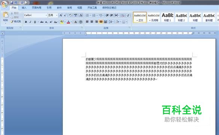The width and height of the screenshot is (219, 135).
Task: Toggle justify alignment (highlighted)
Action: (x=101, y=22)
